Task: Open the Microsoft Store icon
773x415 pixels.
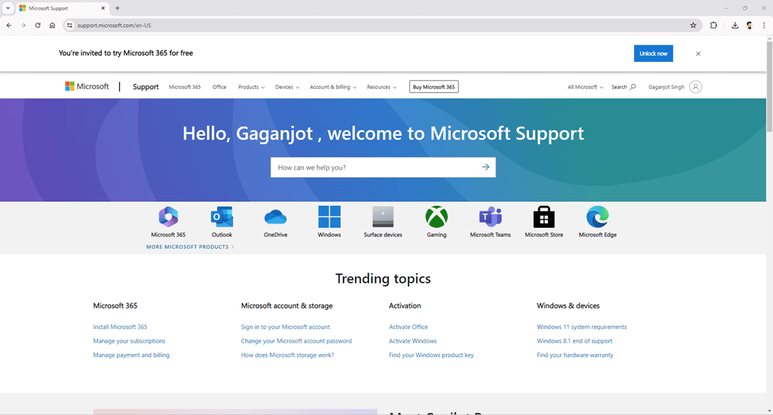Action: click(544, 217)
